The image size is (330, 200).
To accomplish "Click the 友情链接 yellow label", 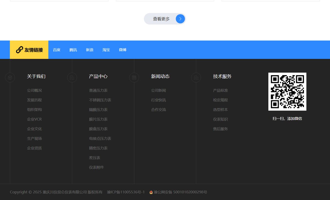I will 29,50.
